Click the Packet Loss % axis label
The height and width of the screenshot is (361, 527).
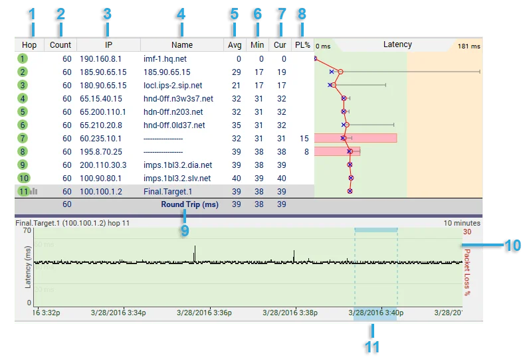[467, 272]
